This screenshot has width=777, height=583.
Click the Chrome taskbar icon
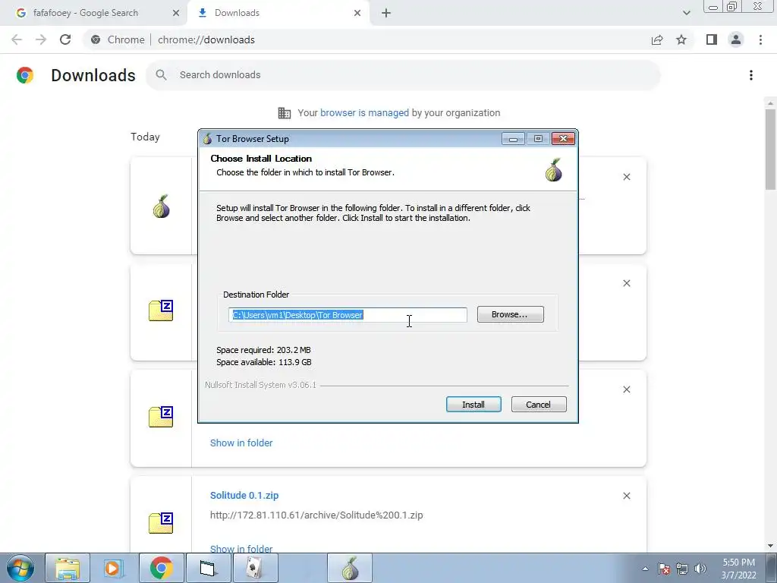click(161, 568)
